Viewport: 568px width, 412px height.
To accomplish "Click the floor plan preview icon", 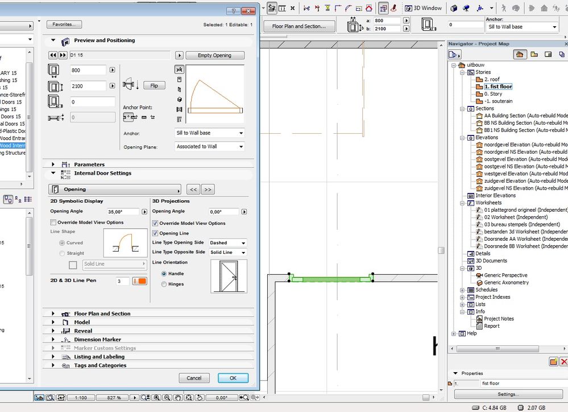I will pyautogui.click(x=180, y=69).
